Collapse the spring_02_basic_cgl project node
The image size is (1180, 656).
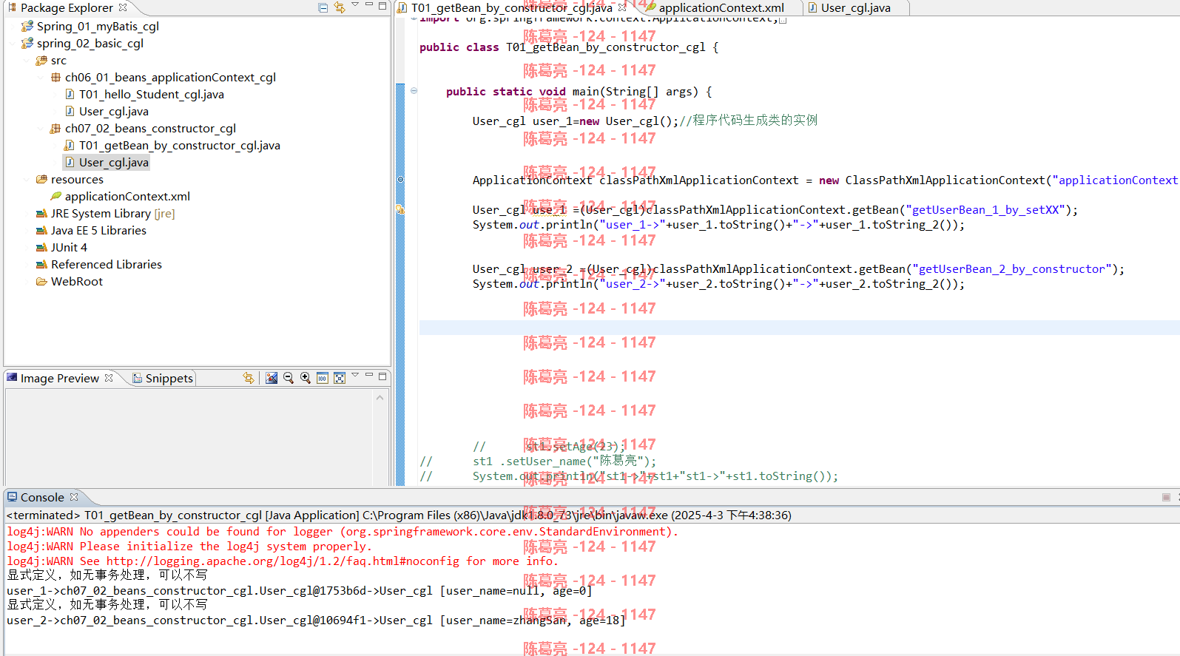[13, 43]
